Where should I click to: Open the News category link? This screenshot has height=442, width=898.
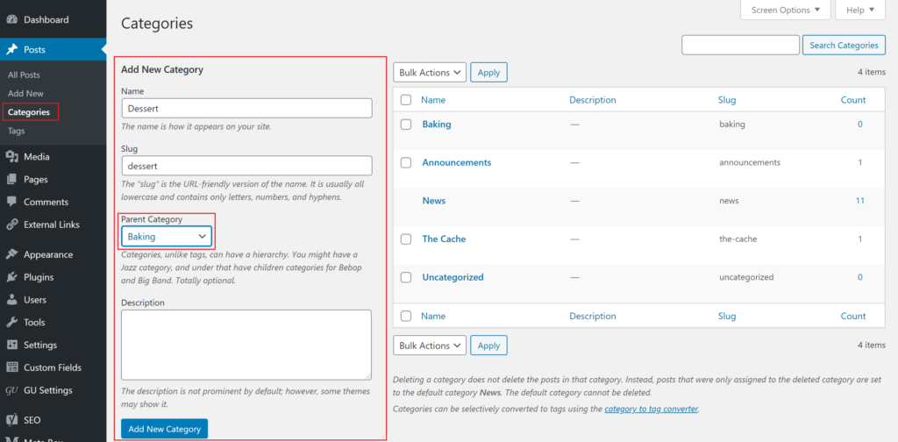[433, 201]
